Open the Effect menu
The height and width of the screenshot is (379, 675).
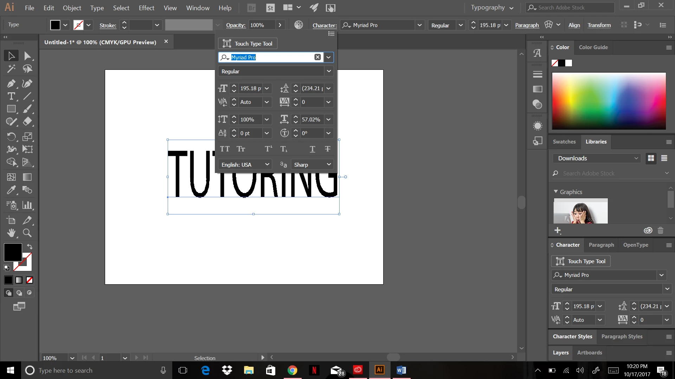point(146,8)
